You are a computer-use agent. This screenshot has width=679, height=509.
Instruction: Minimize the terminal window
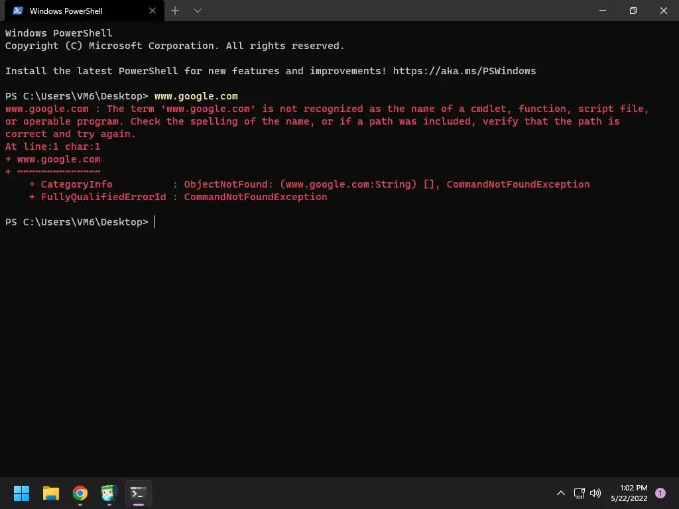602,11
